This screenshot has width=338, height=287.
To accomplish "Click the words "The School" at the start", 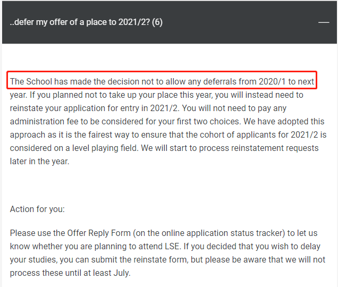I will click(30, 82).
